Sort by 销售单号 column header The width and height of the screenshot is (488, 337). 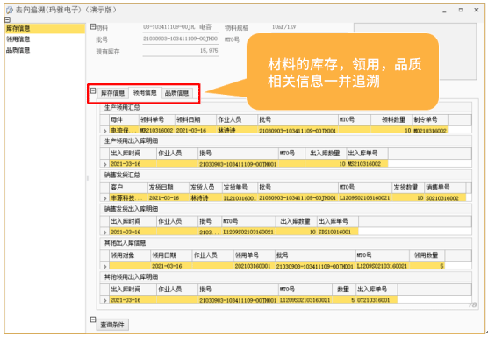pos(445,187)
